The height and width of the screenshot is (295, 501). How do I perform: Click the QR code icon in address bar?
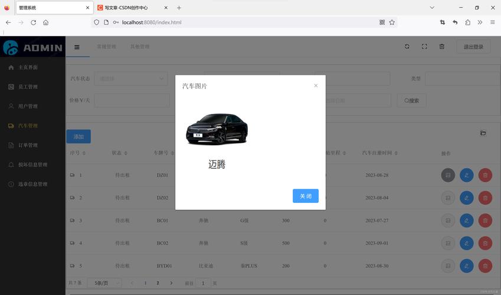click(382, 22)
